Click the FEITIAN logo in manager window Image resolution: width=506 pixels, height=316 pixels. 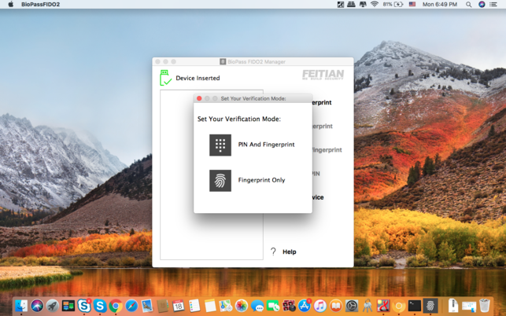(323, 75)
